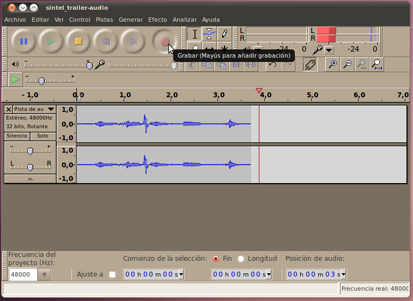The height and width of the screenshot is (301, 413).
Task: Open the 'Pista de au' track menu
Action: [34, 109]
